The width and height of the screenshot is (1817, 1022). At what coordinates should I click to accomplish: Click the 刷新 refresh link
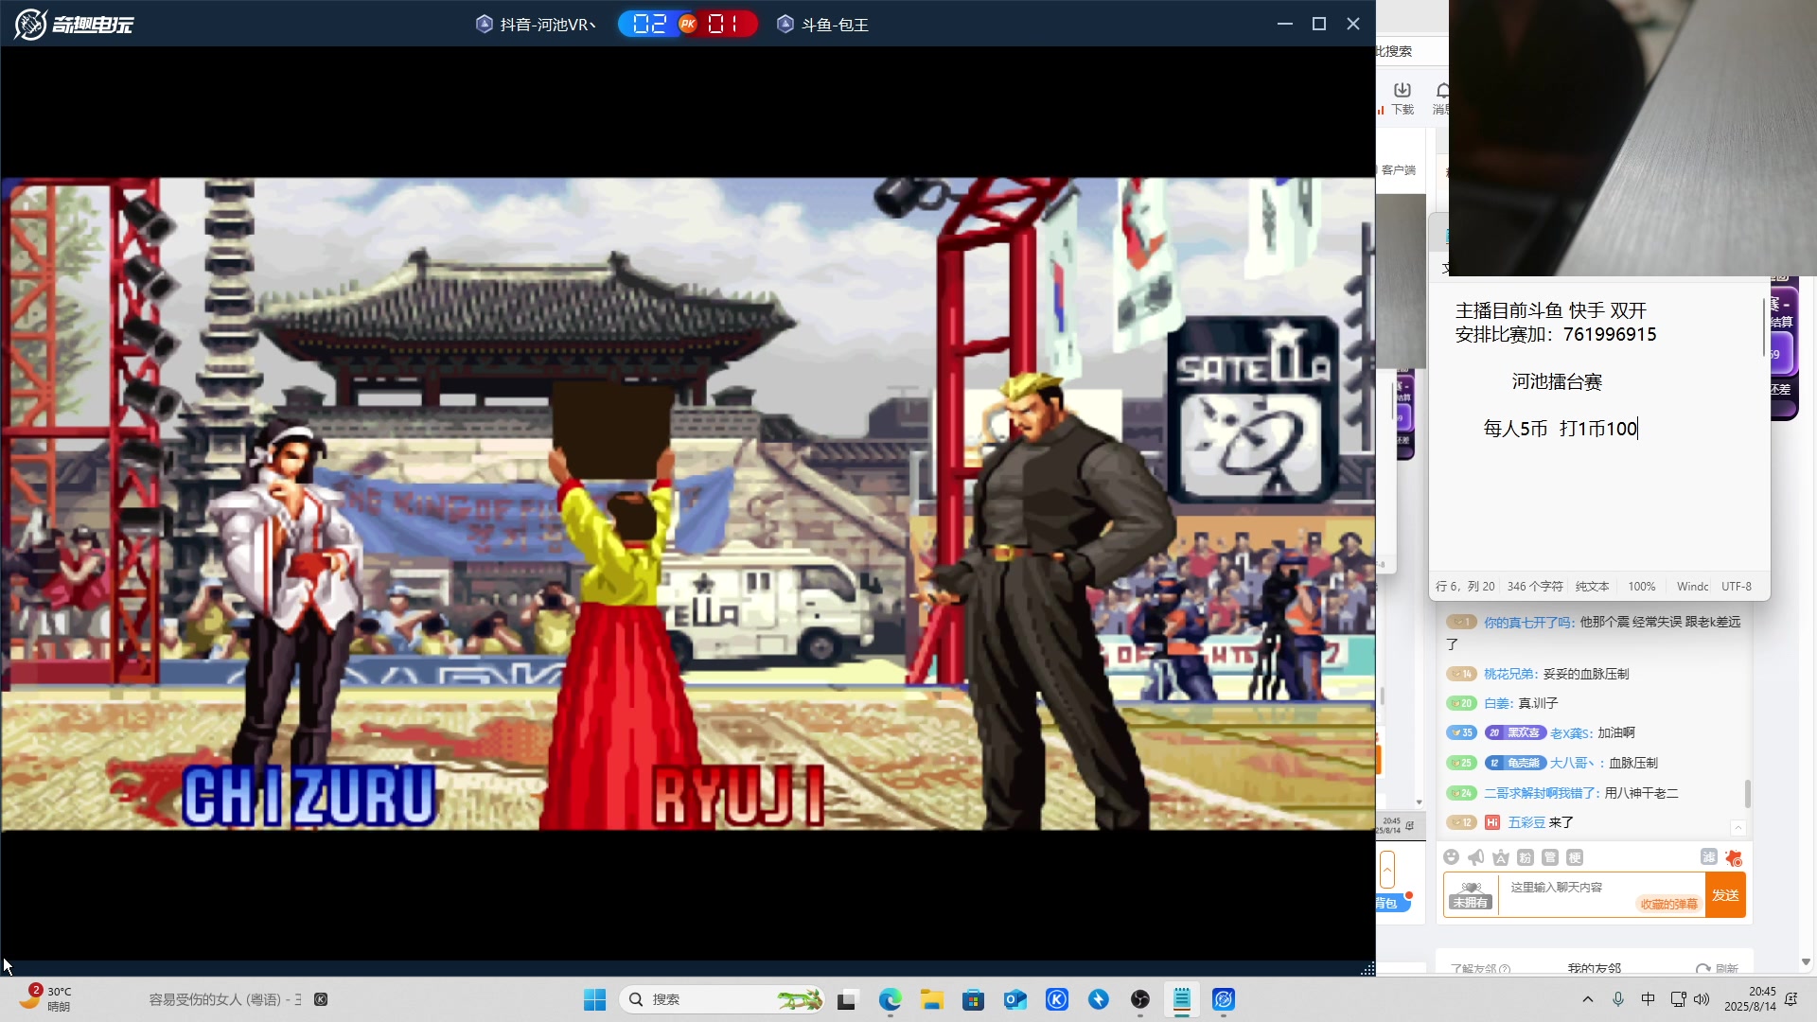point(1719,969)
